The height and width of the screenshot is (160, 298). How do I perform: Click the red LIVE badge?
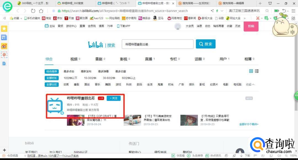(101, 98)
